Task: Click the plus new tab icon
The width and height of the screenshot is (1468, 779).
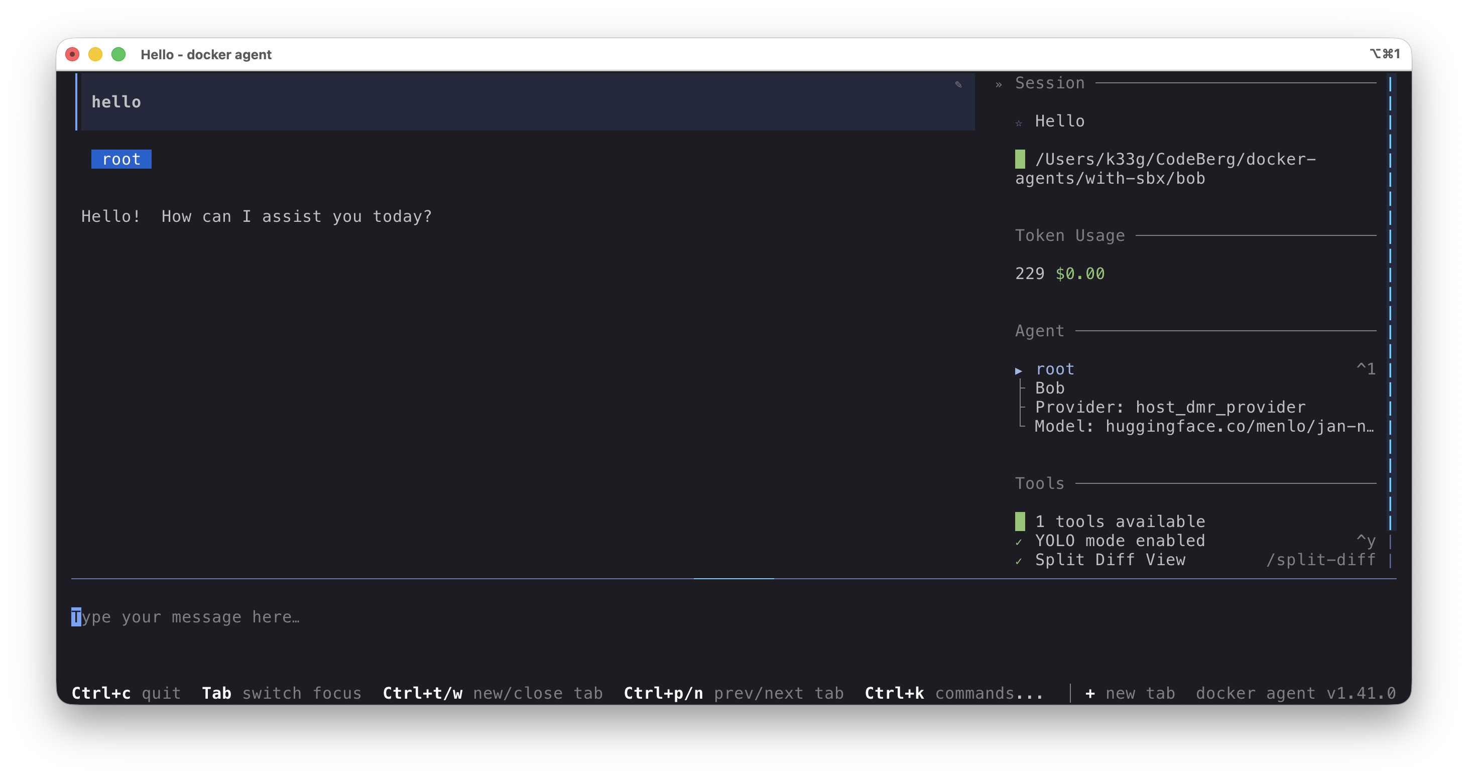Action: 1089,693
